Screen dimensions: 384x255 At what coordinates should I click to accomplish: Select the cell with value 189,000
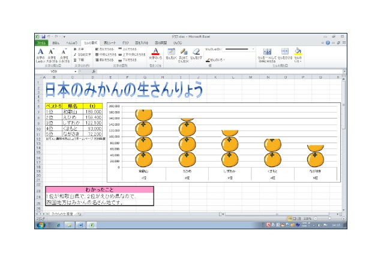pyautogui.click(x=93, y=111)
